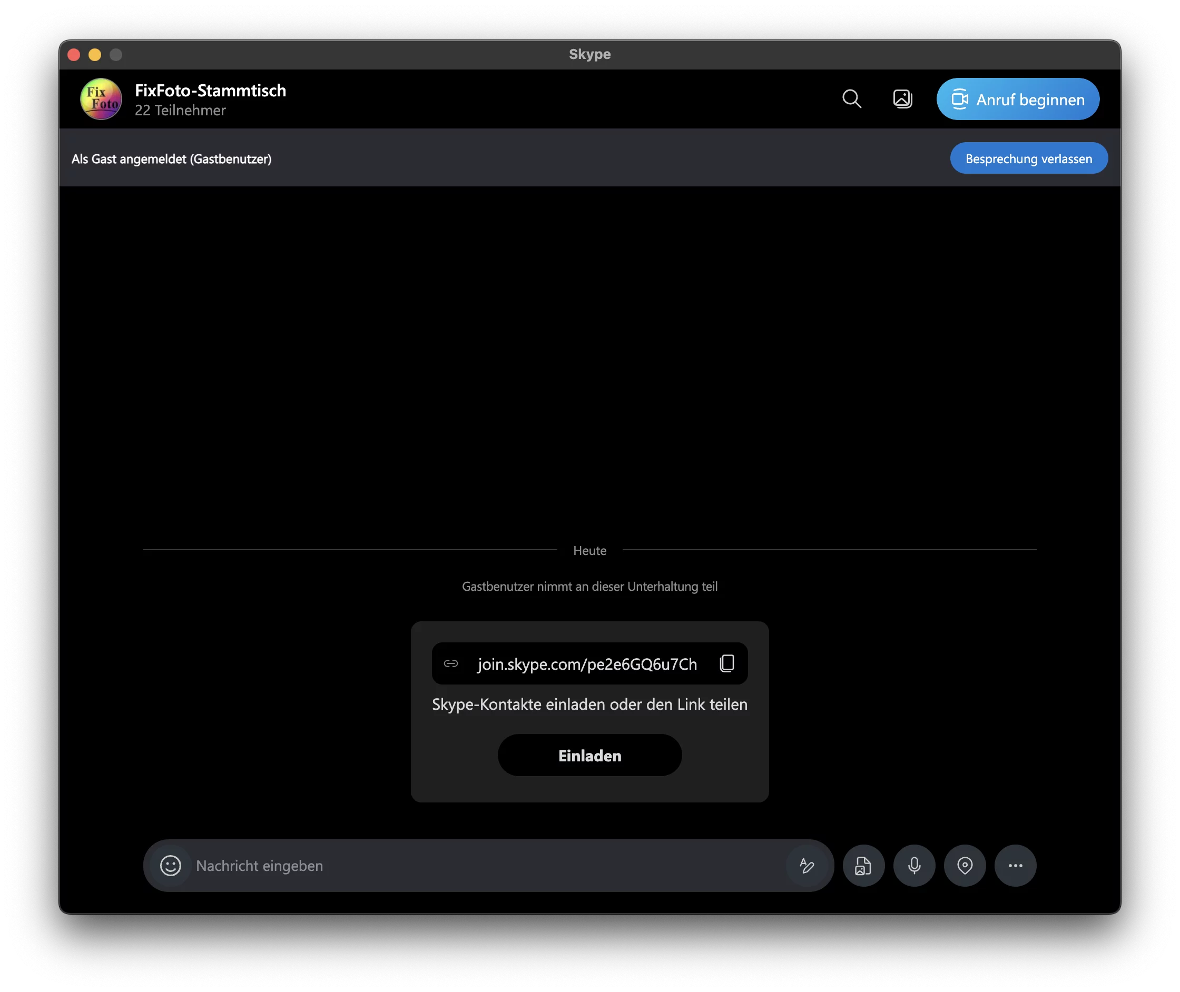Open more options three-dots icon
Screen dimensions: 1180x992
point(1015,866)
